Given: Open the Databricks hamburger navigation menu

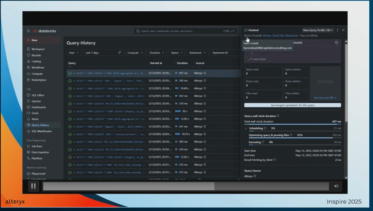Looking at the screenshot, I should 28,31.
